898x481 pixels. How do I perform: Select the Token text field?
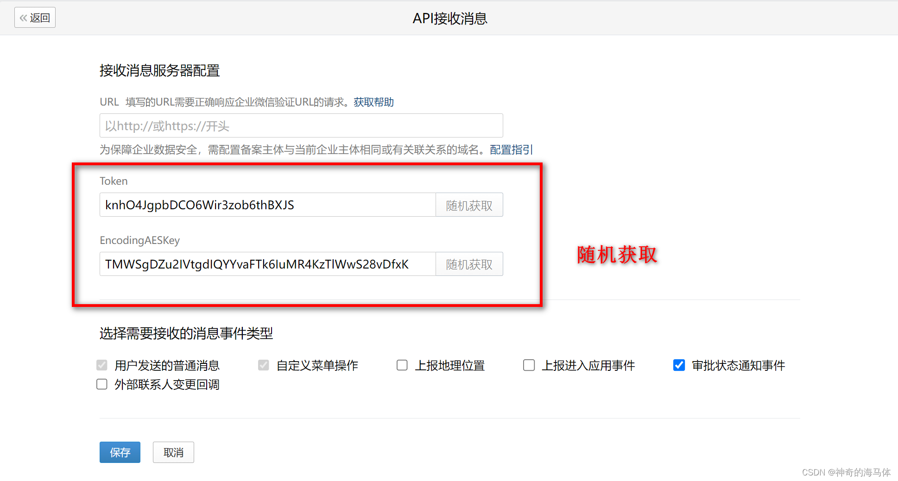coord(267,205)
